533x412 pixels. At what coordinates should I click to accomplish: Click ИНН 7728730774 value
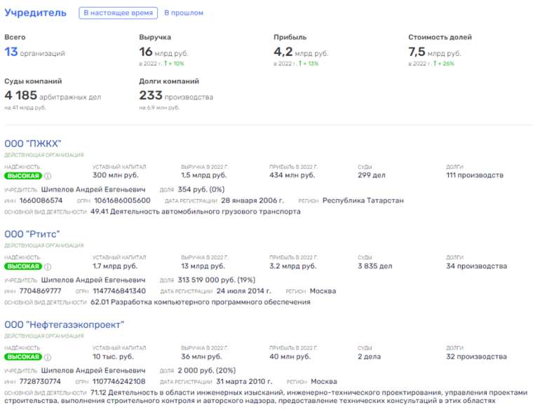[40, 382]
